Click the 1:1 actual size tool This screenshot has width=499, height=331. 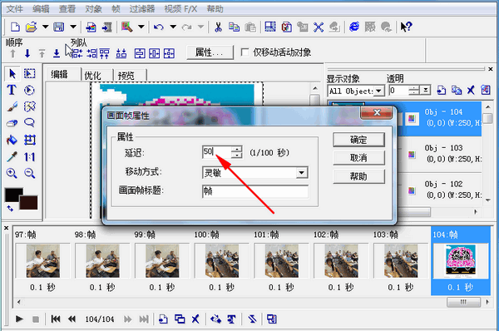pos(29,156)
